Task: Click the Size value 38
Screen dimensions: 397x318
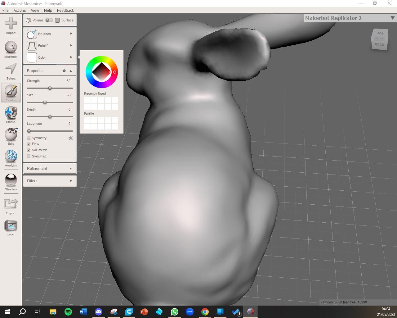Action: click(x=69, y=95)
